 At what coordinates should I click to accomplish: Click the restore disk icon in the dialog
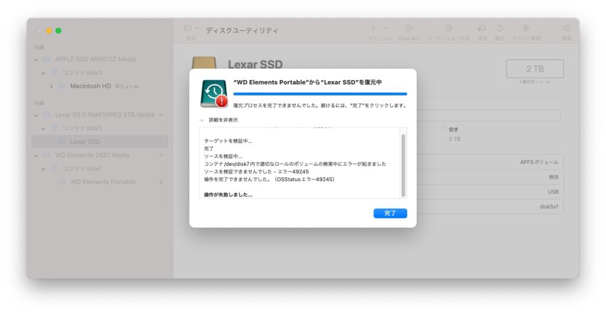(x=214, y=94)
